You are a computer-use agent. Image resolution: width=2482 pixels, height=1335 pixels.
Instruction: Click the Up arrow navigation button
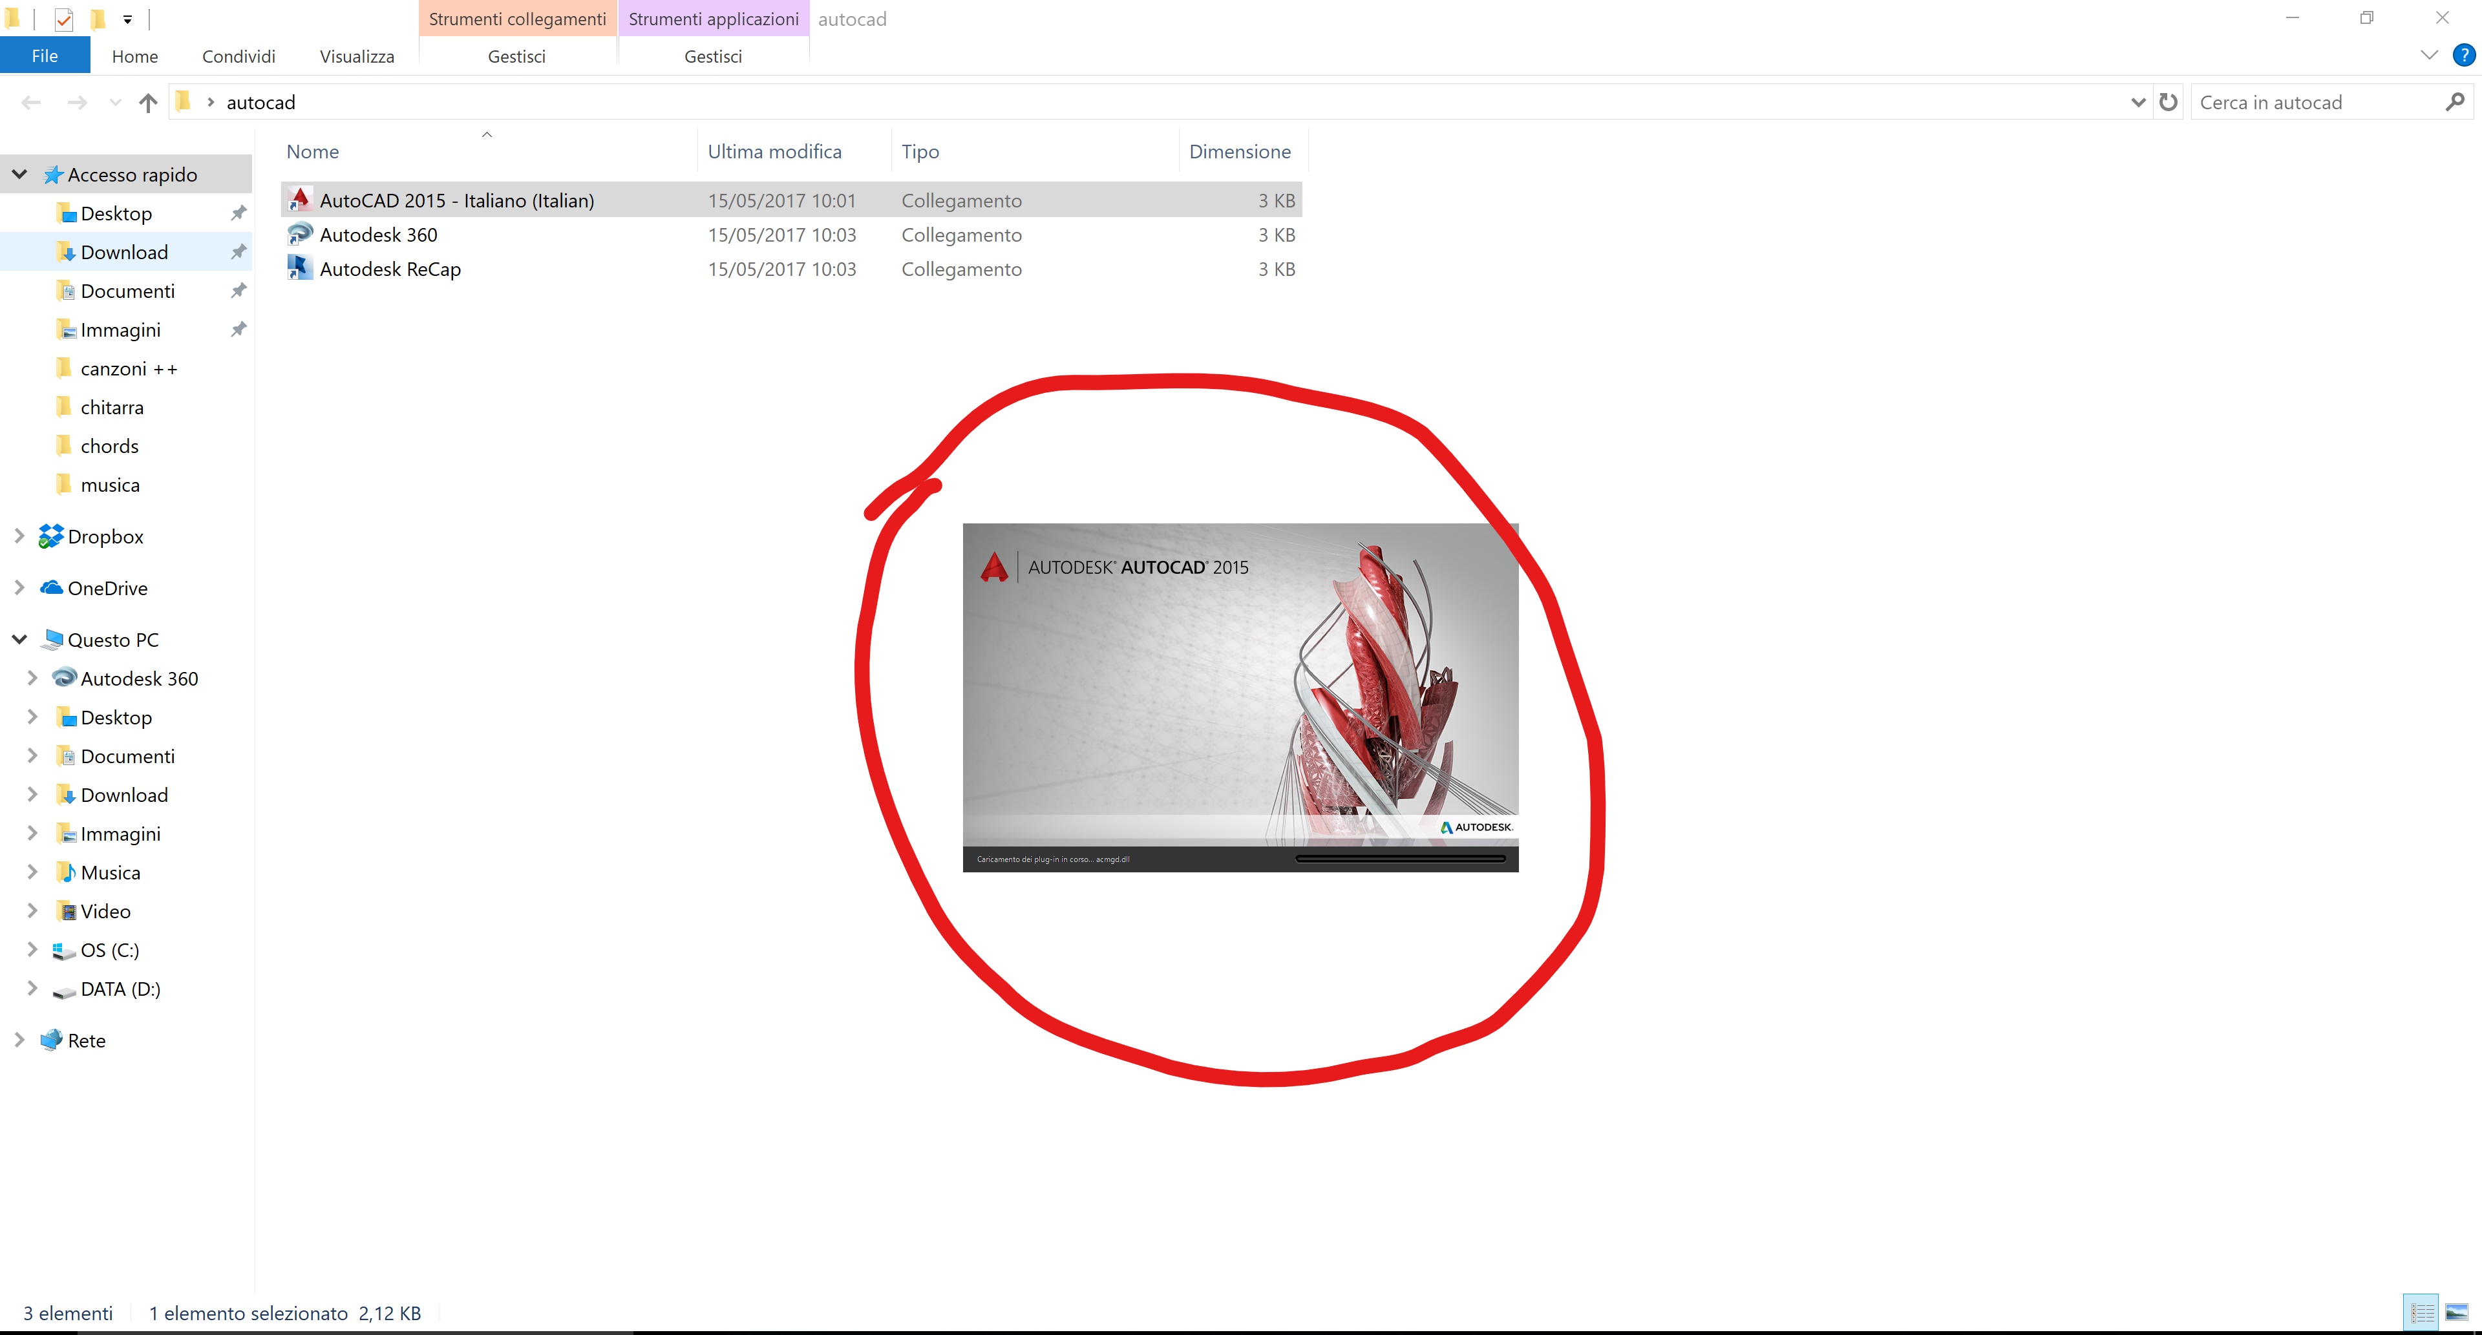pos(147,102)
